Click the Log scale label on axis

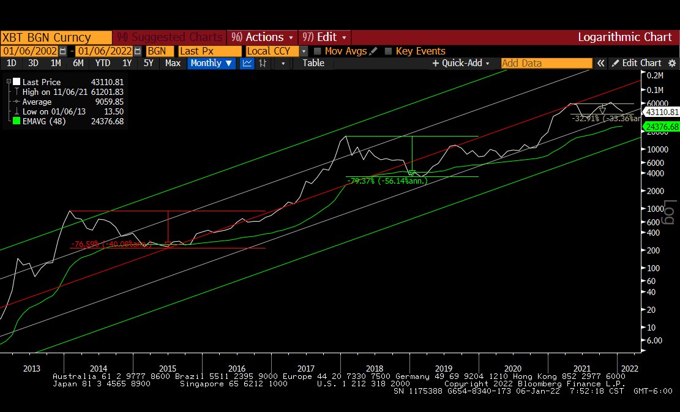[x=669, y=212]
